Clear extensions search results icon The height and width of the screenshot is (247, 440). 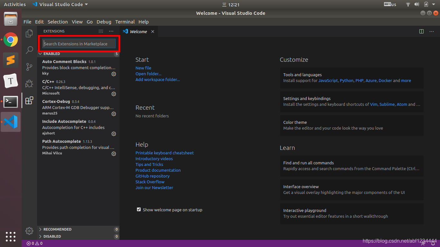[x=101, y=31]
